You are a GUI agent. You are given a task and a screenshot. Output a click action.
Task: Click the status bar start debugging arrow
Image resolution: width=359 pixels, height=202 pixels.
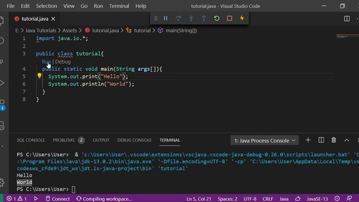36,199
